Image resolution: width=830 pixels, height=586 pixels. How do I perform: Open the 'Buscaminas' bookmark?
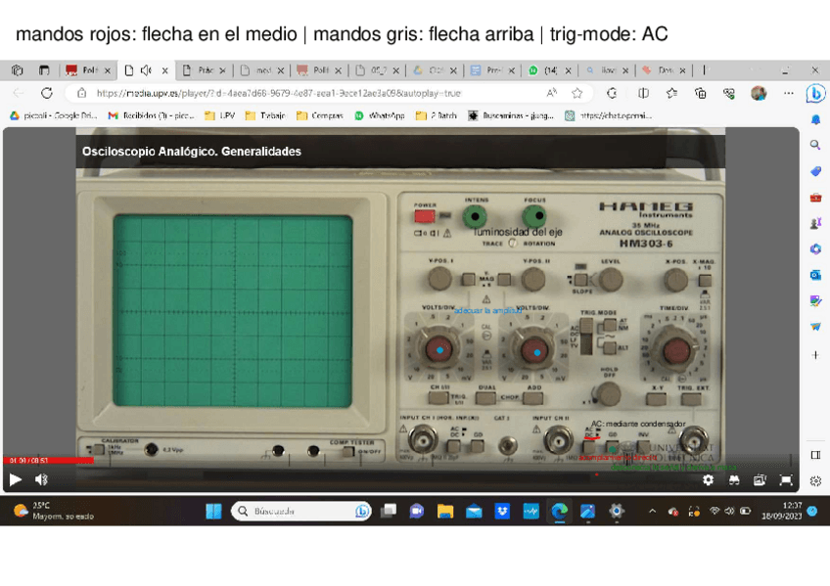(511, 115)
